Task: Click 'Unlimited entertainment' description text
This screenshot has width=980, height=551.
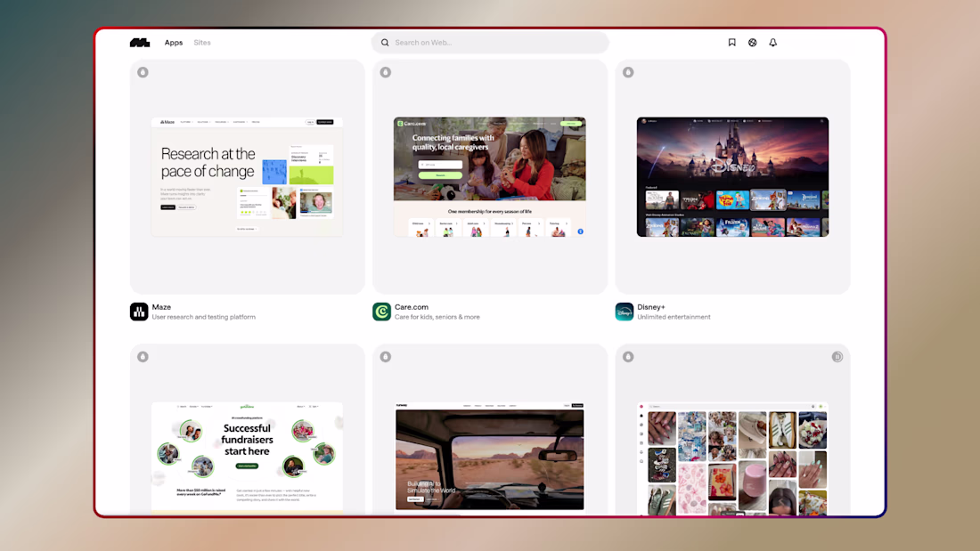Action: 674,317
